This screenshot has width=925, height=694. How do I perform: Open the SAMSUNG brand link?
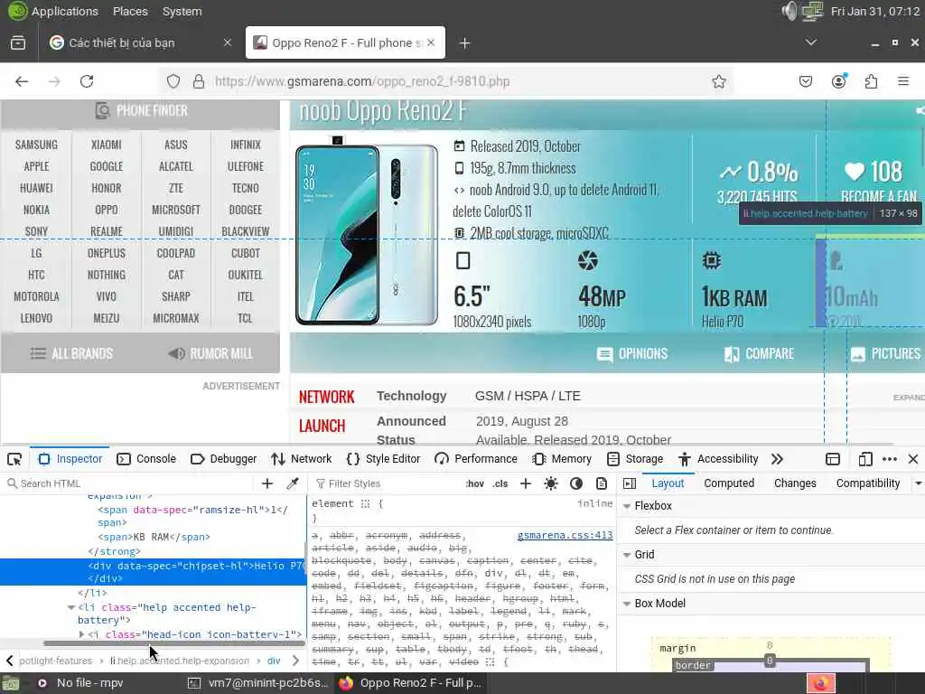click(x=36, y=145)
